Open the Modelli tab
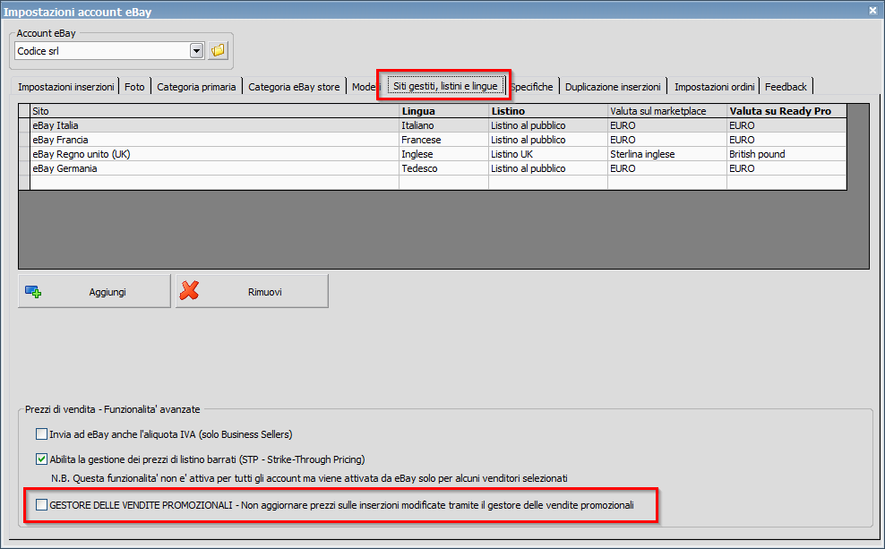Viewport: 885px width, 549px height. pyautogui.click(x=365, y=86)
